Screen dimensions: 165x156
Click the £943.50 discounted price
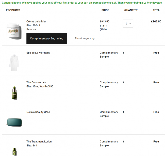105,21
